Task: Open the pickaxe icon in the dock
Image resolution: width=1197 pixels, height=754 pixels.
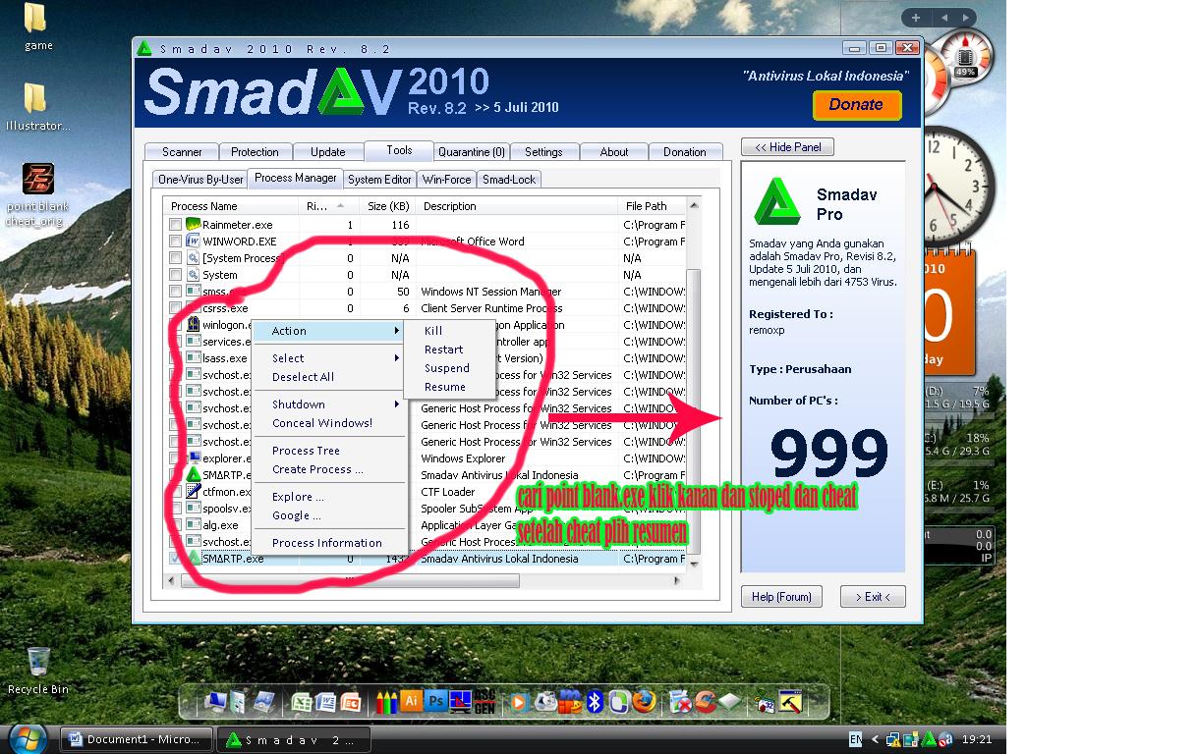Action: pos(790,702)
